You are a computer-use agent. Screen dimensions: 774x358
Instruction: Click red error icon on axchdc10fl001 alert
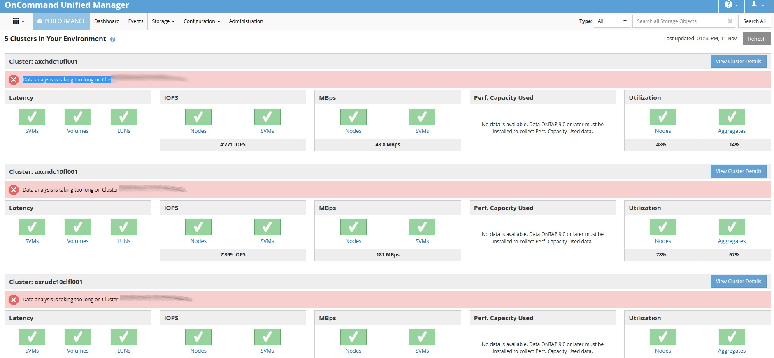pos(14,80)
